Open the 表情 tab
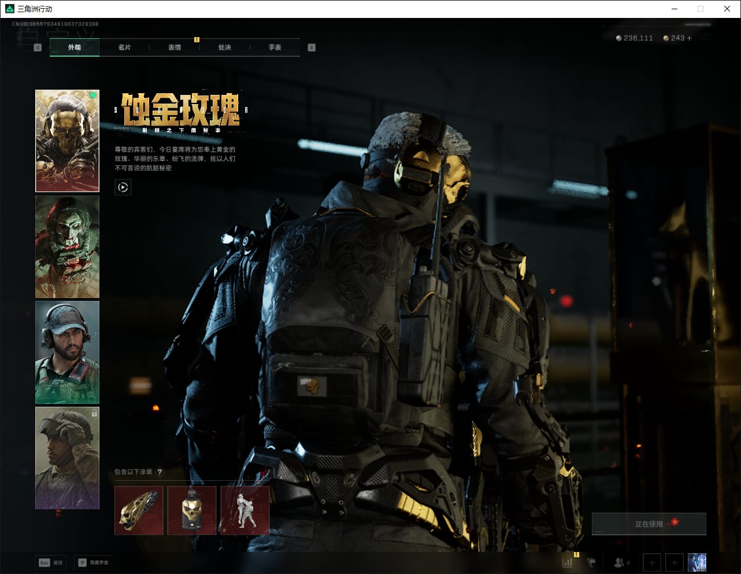741x574 pixels. point(175,47)
